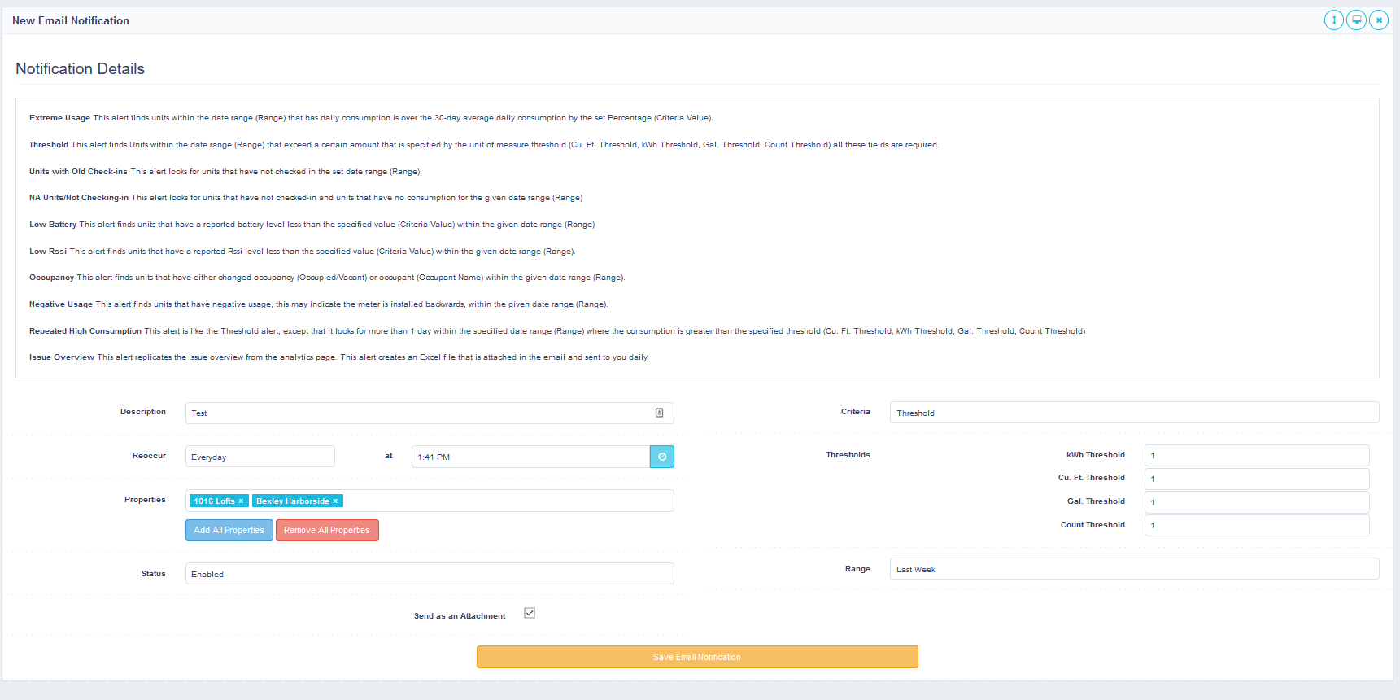This screenshot has width=1400, height=700.
Task: Select the Gal. Threshold input field
Action: click(1256, 502)
